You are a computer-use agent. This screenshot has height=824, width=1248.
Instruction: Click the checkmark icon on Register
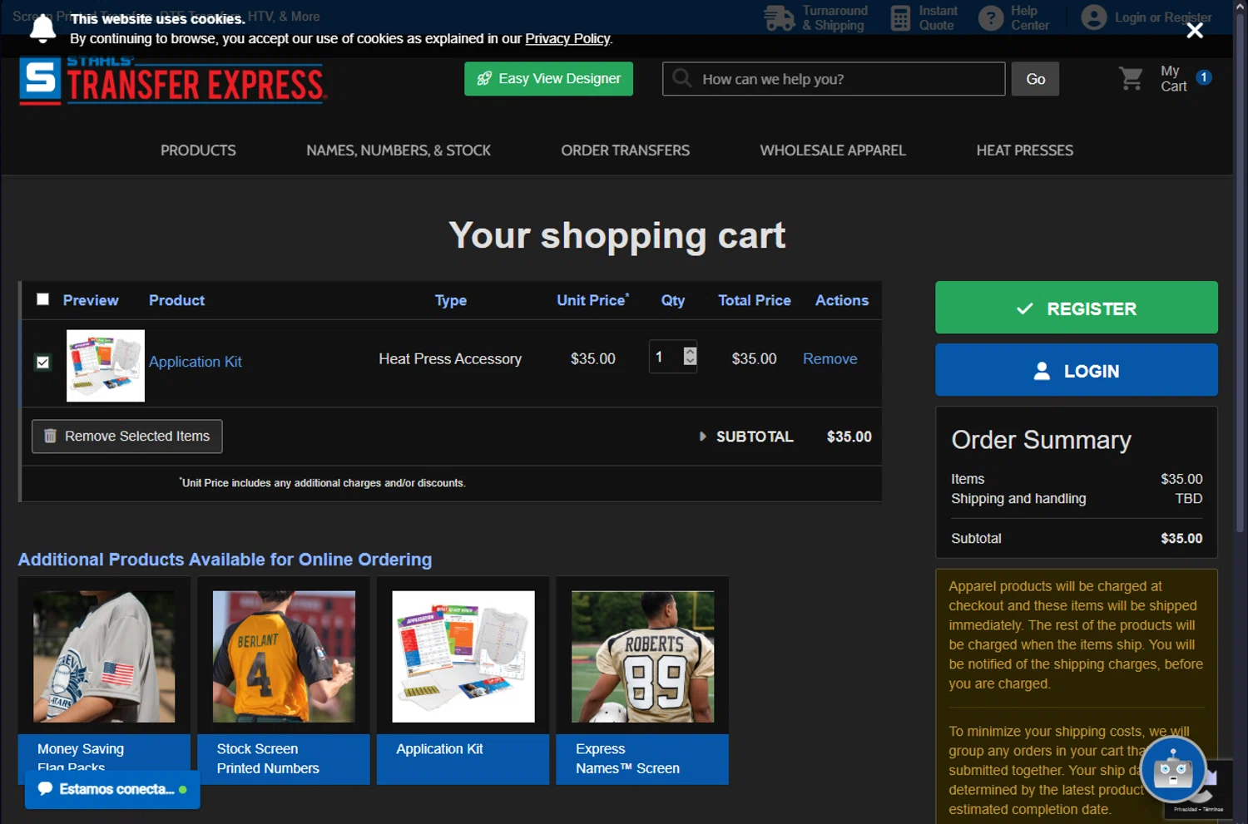(x=1025, y=308)
